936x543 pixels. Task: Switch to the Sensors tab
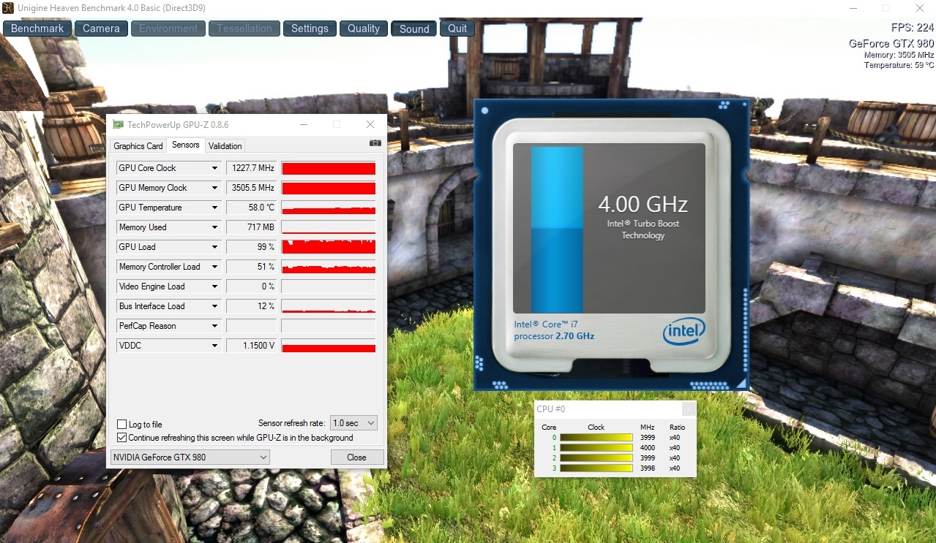tap(186, 145)
